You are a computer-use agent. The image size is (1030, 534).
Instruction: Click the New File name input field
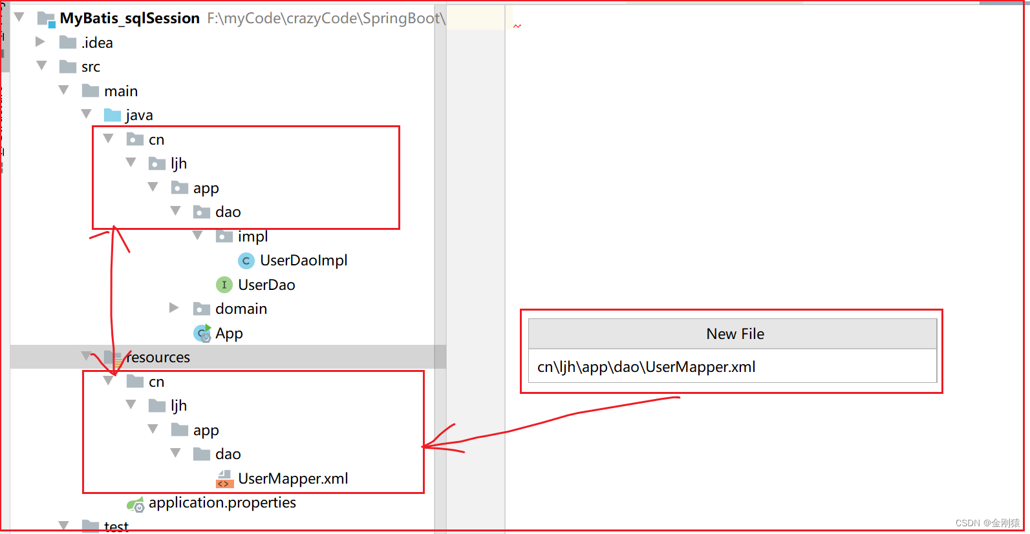pyautogui.click(x=733, y=366)
